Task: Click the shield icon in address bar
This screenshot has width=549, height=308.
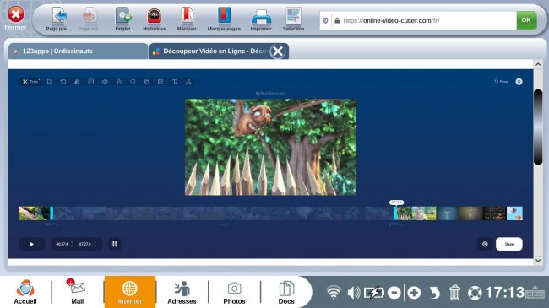Action: click(325, 20)
